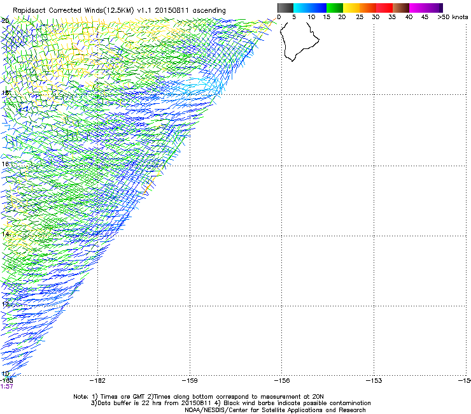Click the magenta-purple 40-50 knots color segment

426,8
